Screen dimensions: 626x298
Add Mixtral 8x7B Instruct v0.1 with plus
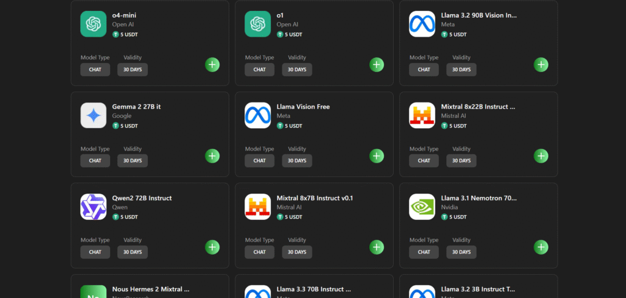coord(377,247)
